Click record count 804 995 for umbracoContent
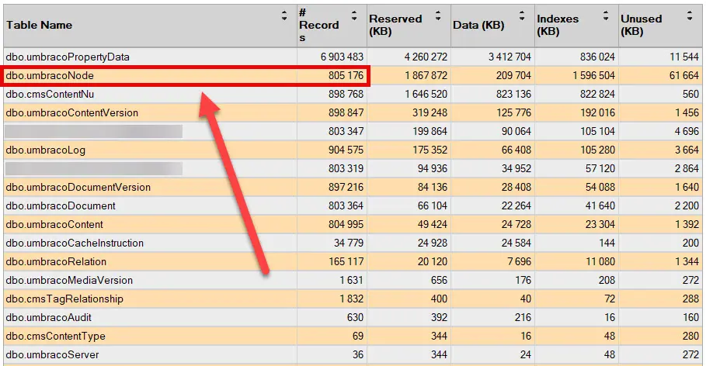This screenshot has width=706, height=366. point(346,224)
